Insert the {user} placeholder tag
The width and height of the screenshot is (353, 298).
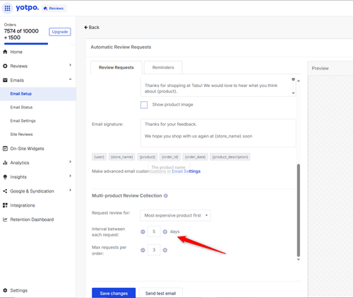(99, 157)
